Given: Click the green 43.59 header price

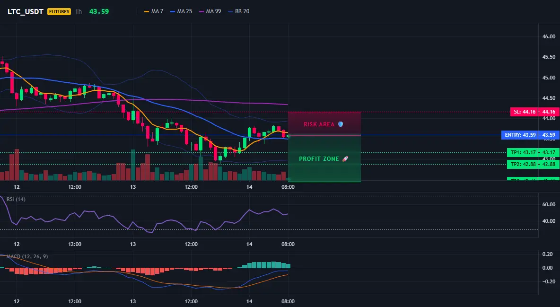Looking at the screenshot, I should click(99, 11).
